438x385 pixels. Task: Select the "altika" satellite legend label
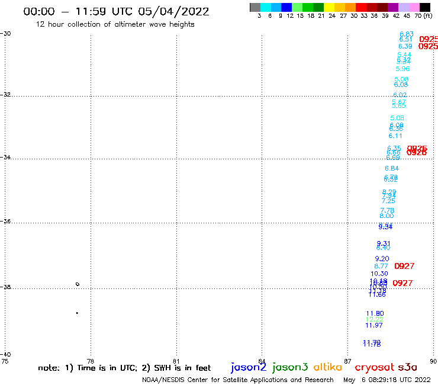click(328, 367)
